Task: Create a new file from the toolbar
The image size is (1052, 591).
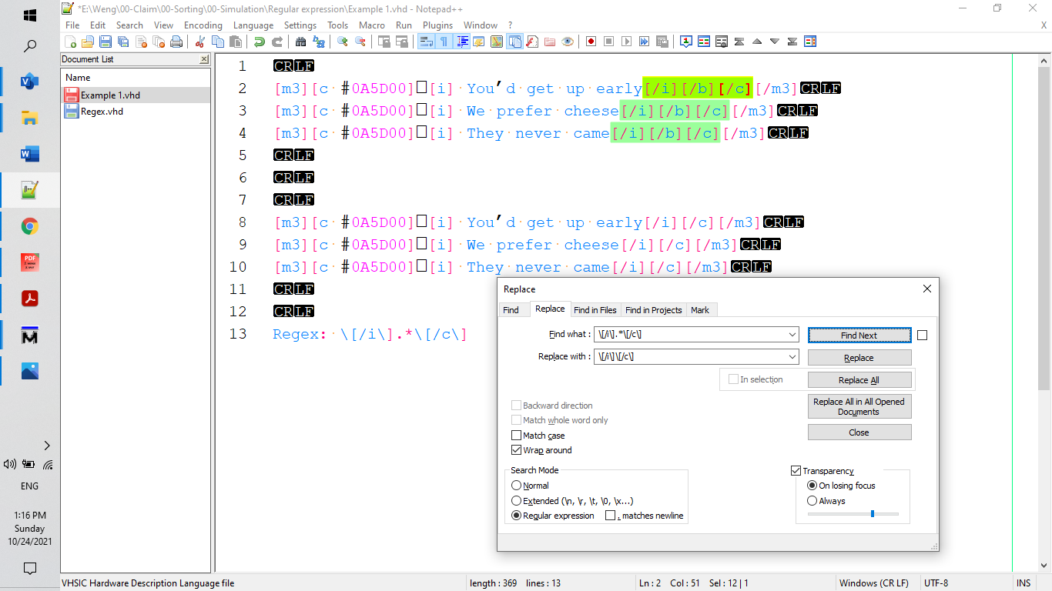Action: (x=70, y=42)
